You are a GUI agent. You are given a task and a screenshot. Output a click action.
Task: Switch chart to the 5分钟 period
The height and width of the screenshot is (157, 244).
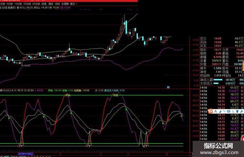pos(10,4)
